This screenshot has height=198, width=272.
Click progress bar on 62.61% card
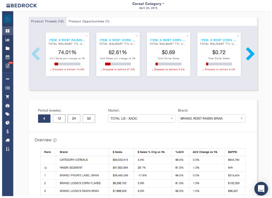(118, 64)
